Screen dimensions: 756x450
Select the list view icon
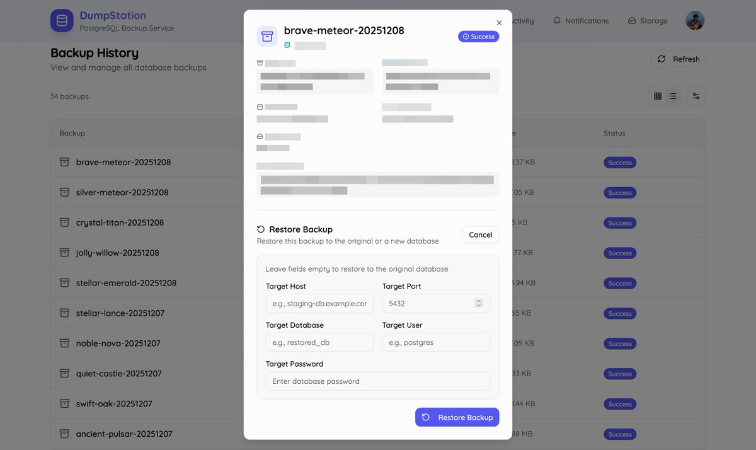(x=672, y=95)
